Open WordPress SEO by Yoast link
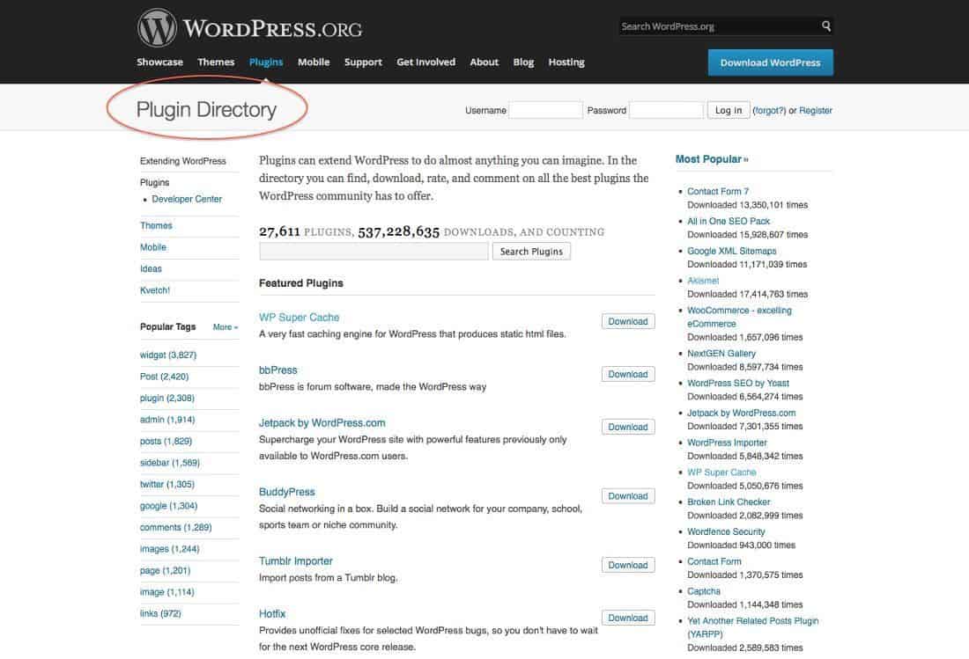Viewport: 969px width, 659px height. click(738, 383)
